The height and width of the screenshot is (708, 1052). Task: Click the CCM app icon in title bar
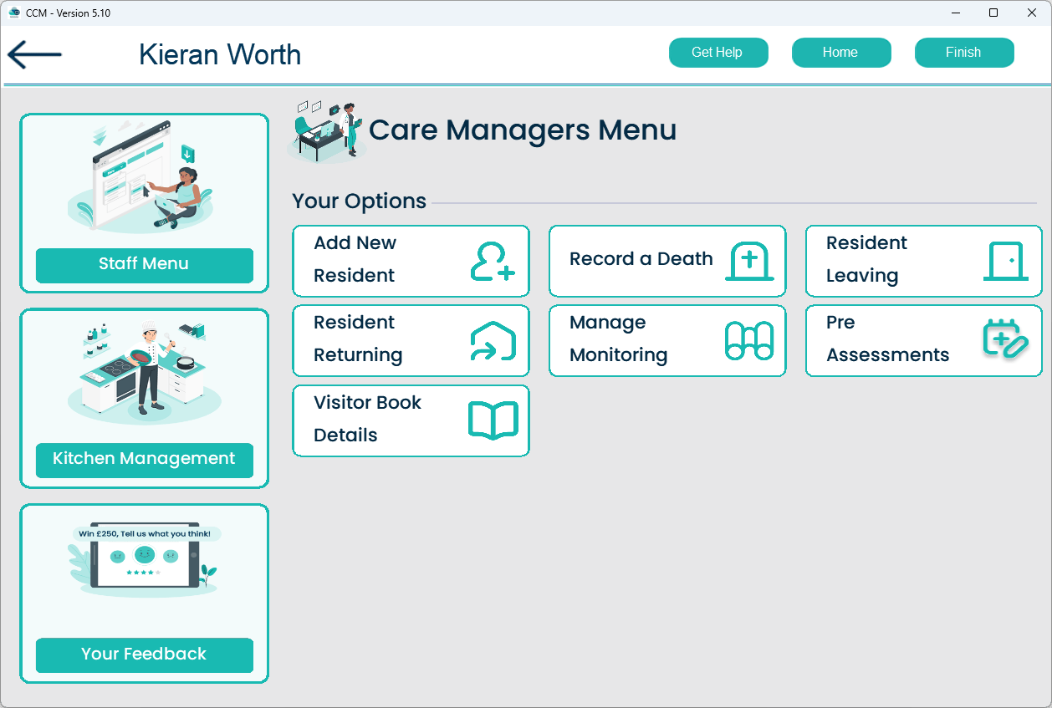pos(14,13)
